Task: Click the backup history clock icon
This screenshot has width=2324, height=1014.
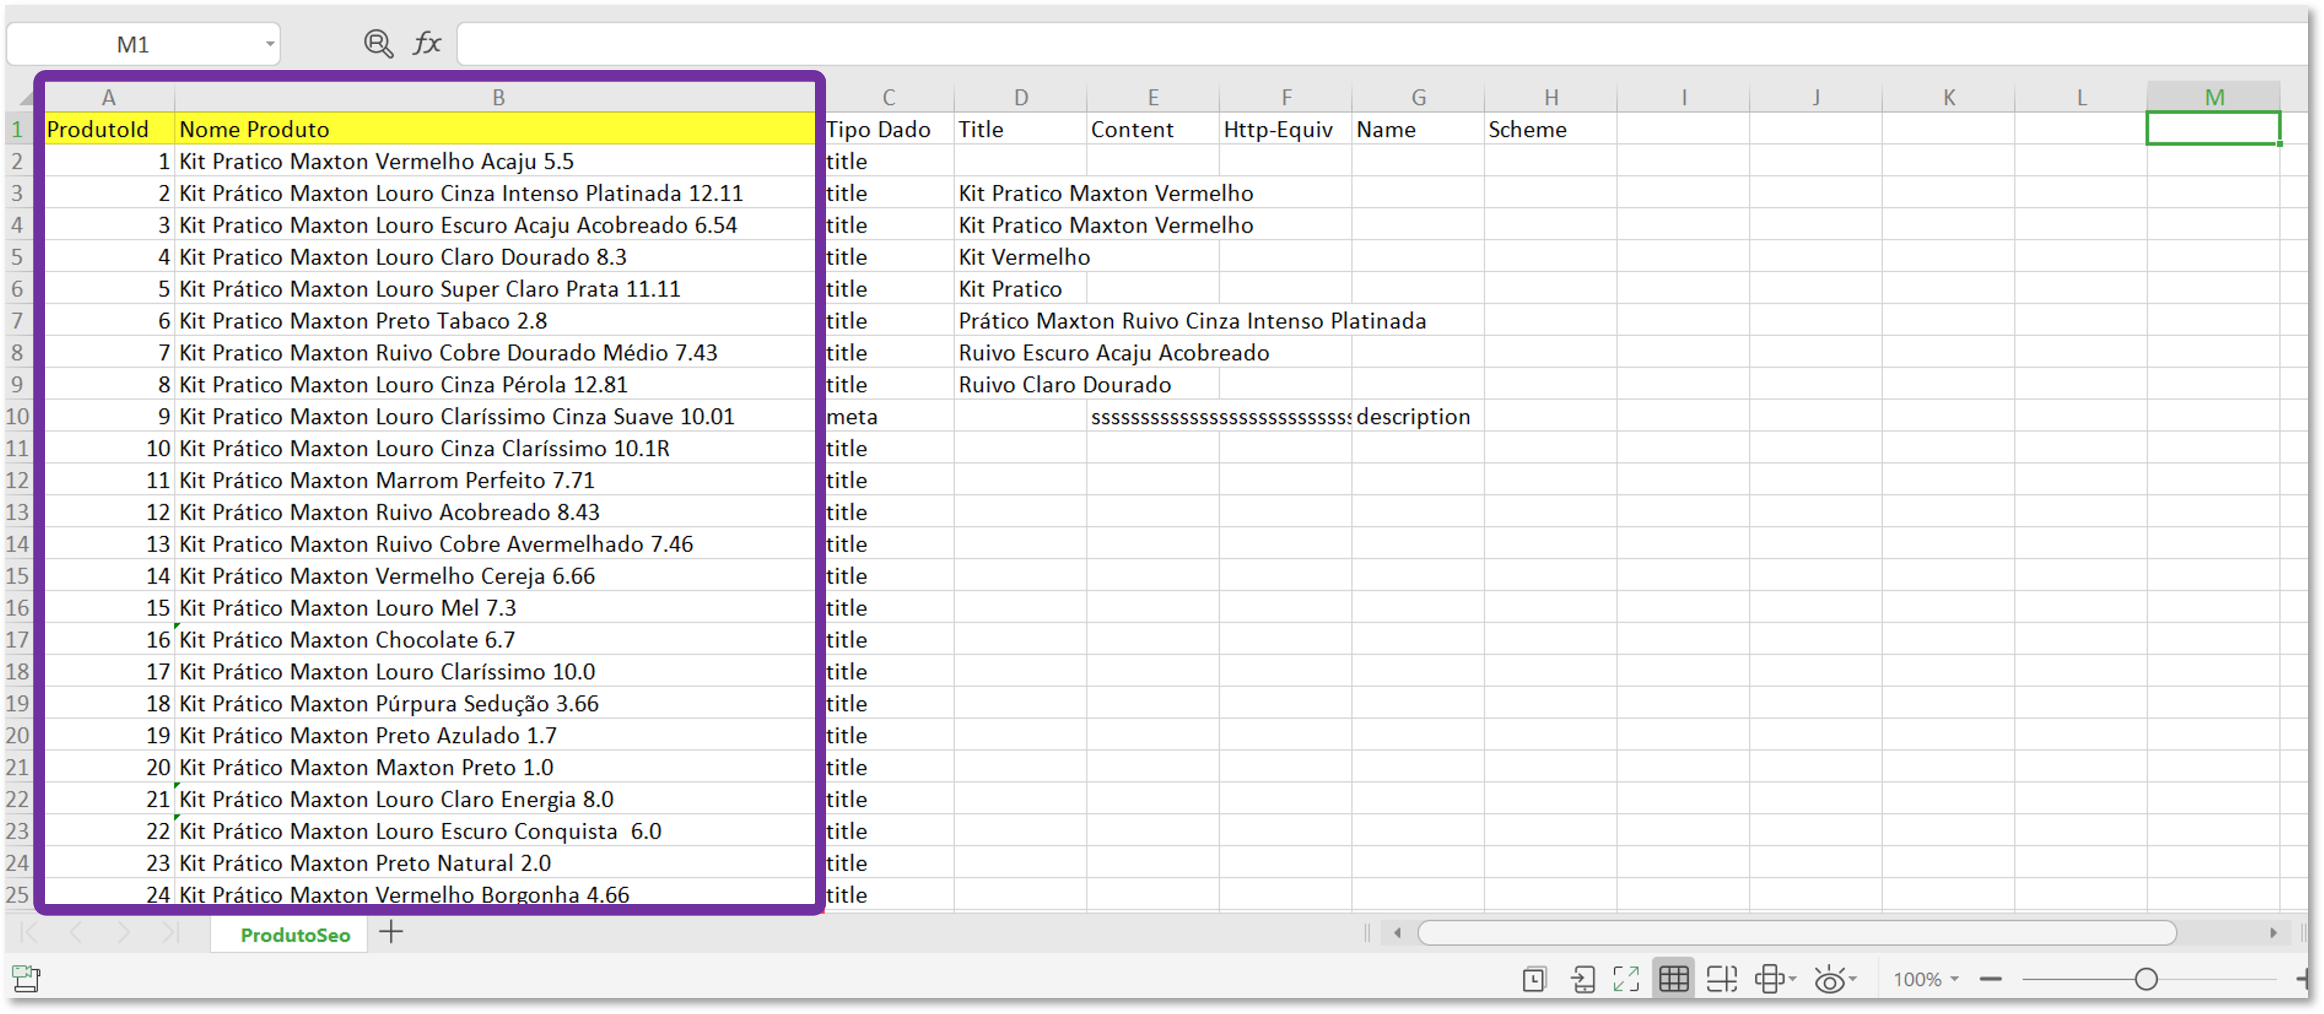Action: point(1534,979)
